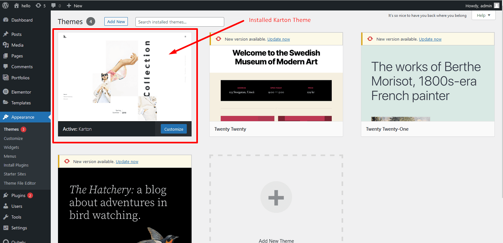503x243 pixels.
Task: Open the updates icon showing 5
Action: click(x=39, y=6)
